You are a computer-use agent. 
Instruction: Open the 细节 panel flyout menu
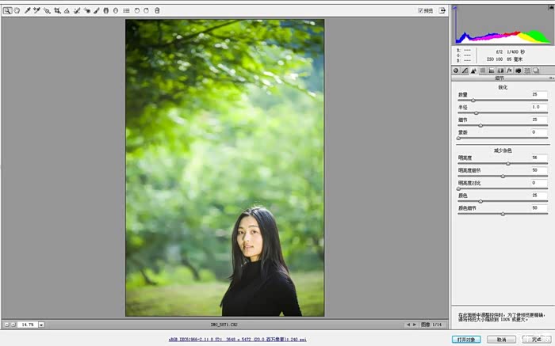552,78
